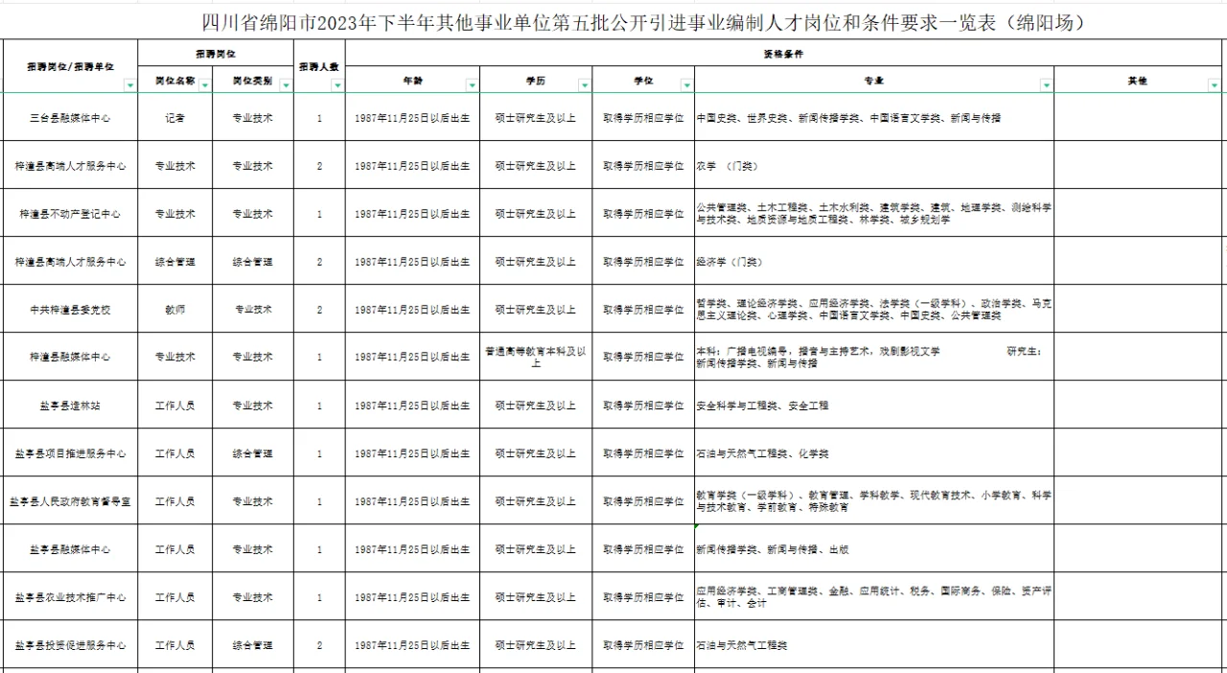Viewport: 1227px width, 673px height.
Task: Open the 年龄 column filter dropdown
Action: (472, 85)
